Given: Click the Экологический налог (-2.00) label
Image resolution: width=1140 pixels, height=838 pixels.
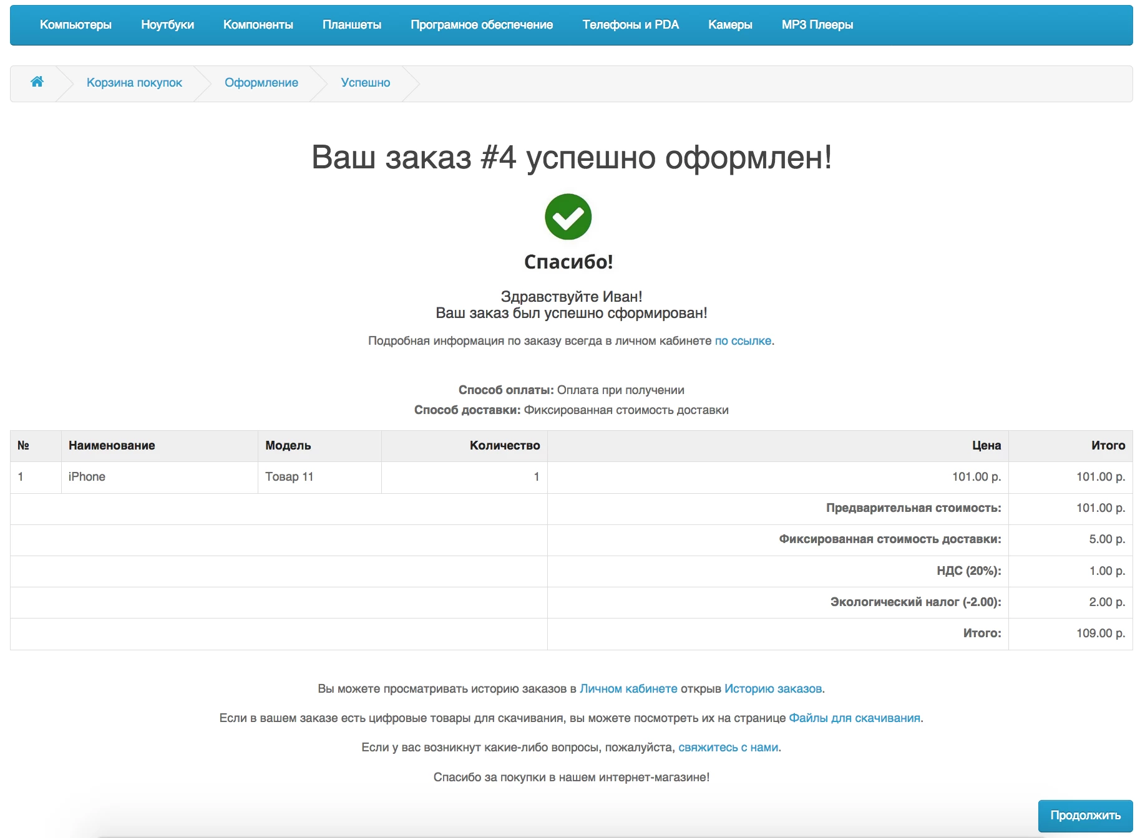Looking at the screenshot, I should point(915,602).
